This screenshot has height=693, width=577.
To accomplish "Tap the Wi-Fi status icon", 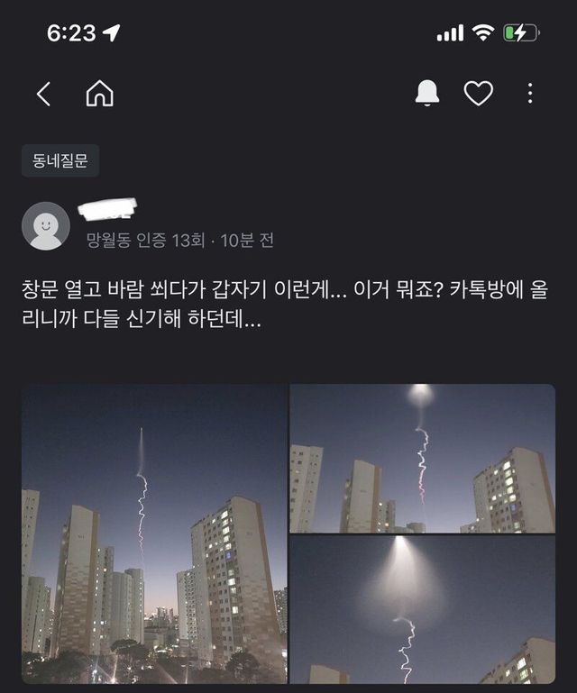I will pyautogui.click(x=483, y=32).
